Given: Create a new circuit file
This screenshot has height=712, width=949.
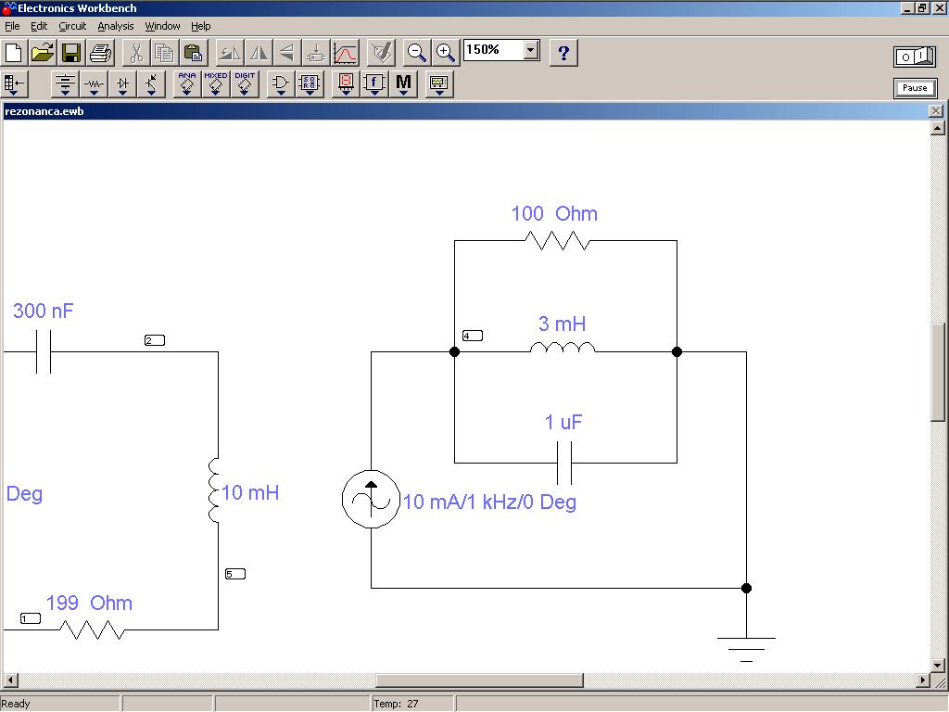Looking at the screenshot, I should click(13, 53).
